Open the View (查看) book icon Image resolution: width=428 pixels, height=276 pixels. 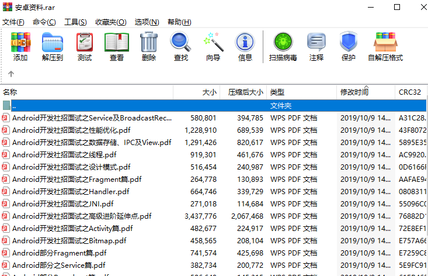tap(117, 42)
